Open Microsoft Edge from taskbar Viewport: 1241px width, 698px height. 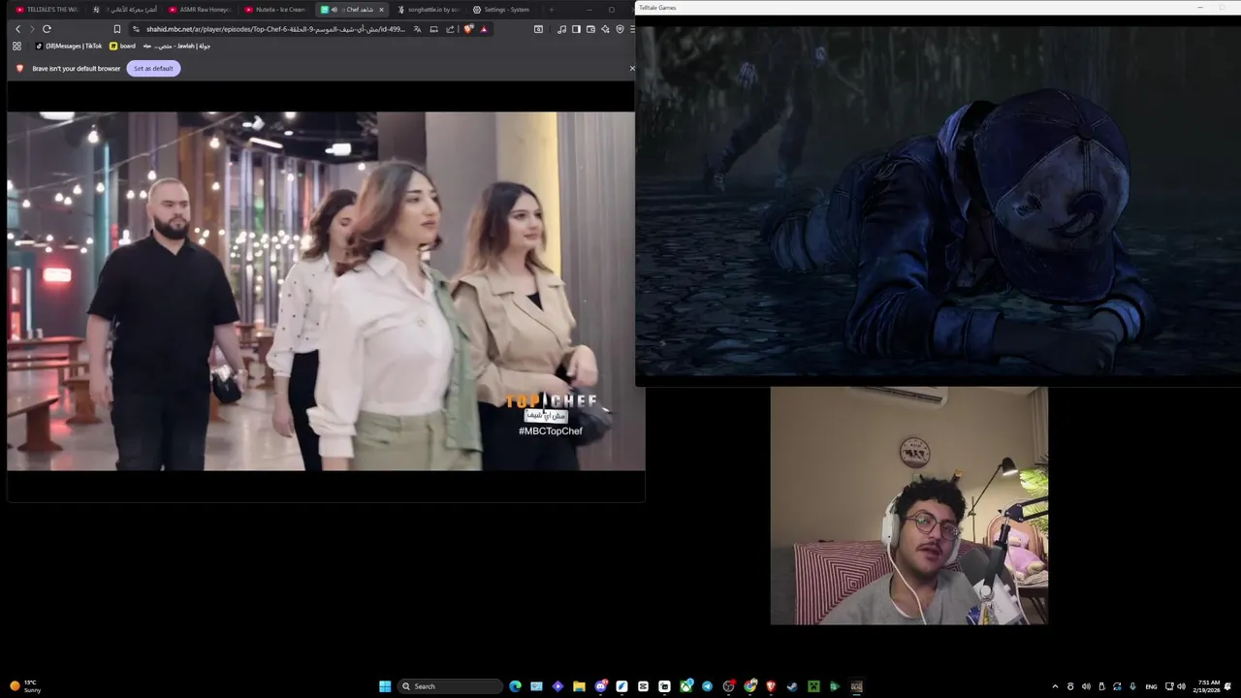(515, 686)
